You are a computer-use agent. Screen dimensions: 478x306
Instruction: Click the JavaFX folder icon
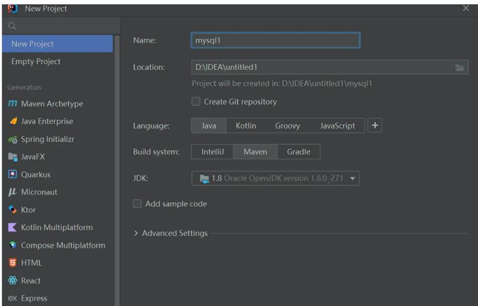13,157
